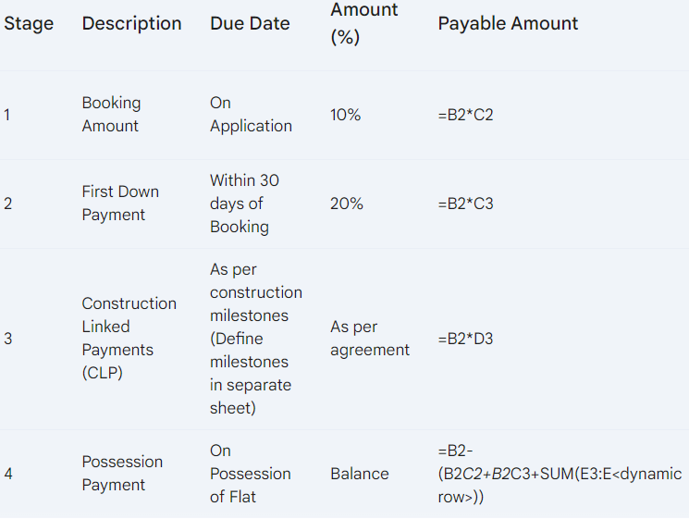Image resolution: width=689 pixels, height=519 pixels.
Task: Click the Stage column header
Action: click(x=29, y=23)
